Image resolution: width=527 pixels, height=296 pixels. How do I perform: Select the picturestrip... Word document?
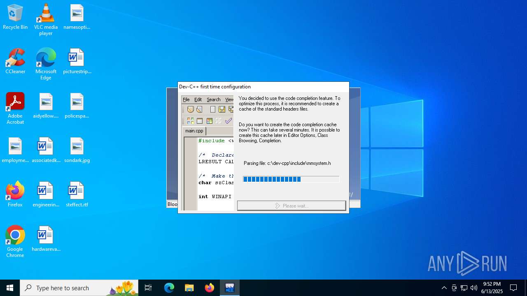77,62
